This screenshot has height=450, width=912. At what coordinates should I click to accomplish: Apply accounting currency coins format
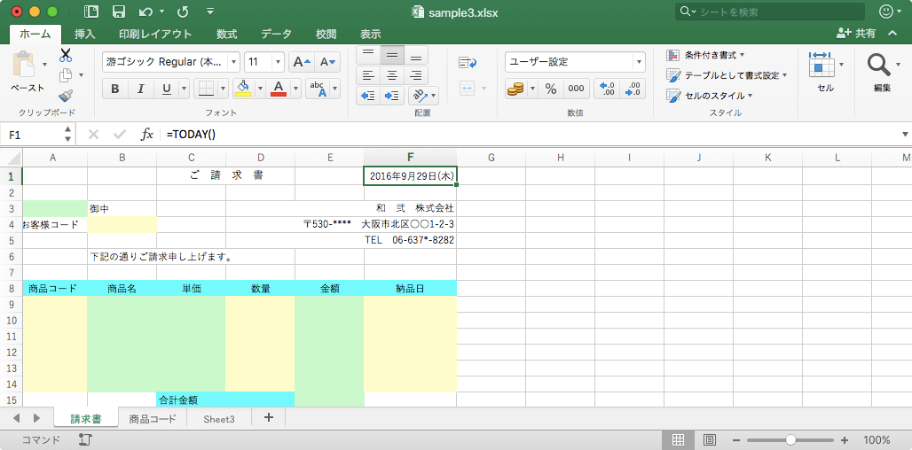tap(515, 89)
